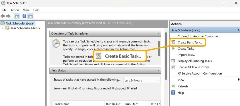Click the blue help toolbar icon

coord(24,16)
